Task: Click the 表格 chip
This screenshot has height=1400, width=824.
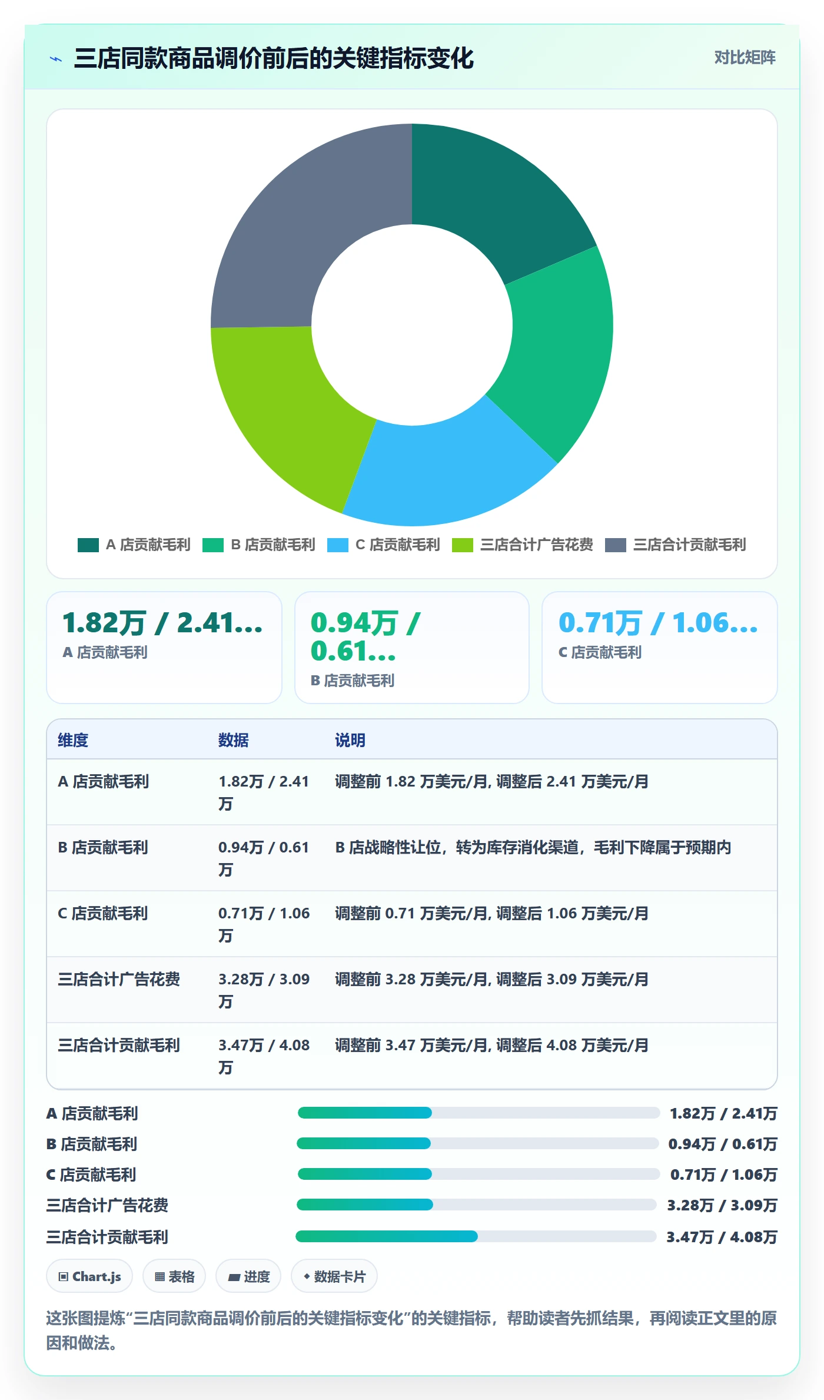Action: click(x=174, y=1276)
